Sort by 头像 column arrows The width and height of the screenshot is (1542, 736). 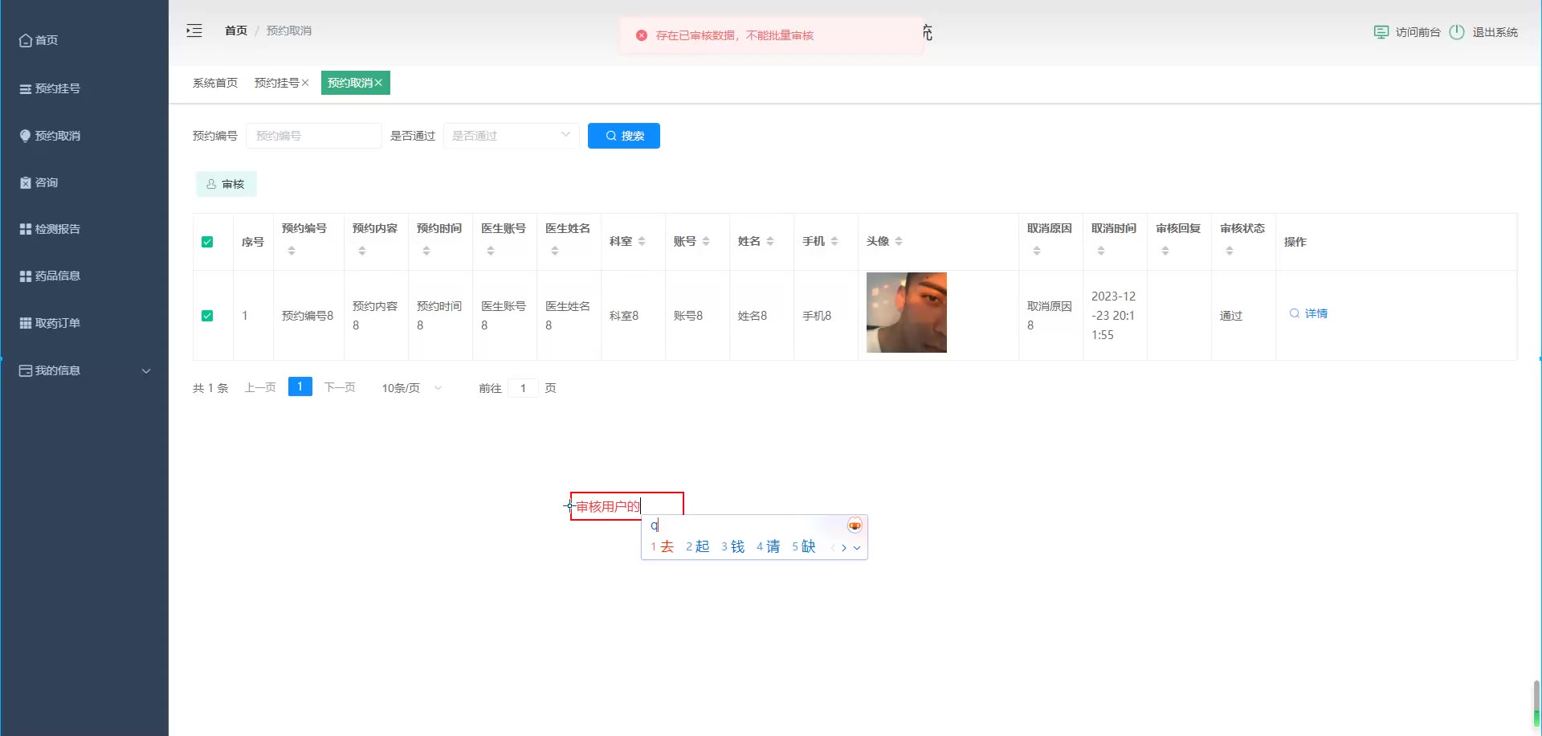[899, 241]
